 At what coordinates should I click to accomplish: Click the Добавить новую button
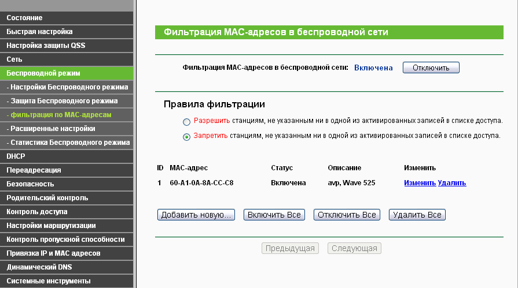click(x=196, y=215)
